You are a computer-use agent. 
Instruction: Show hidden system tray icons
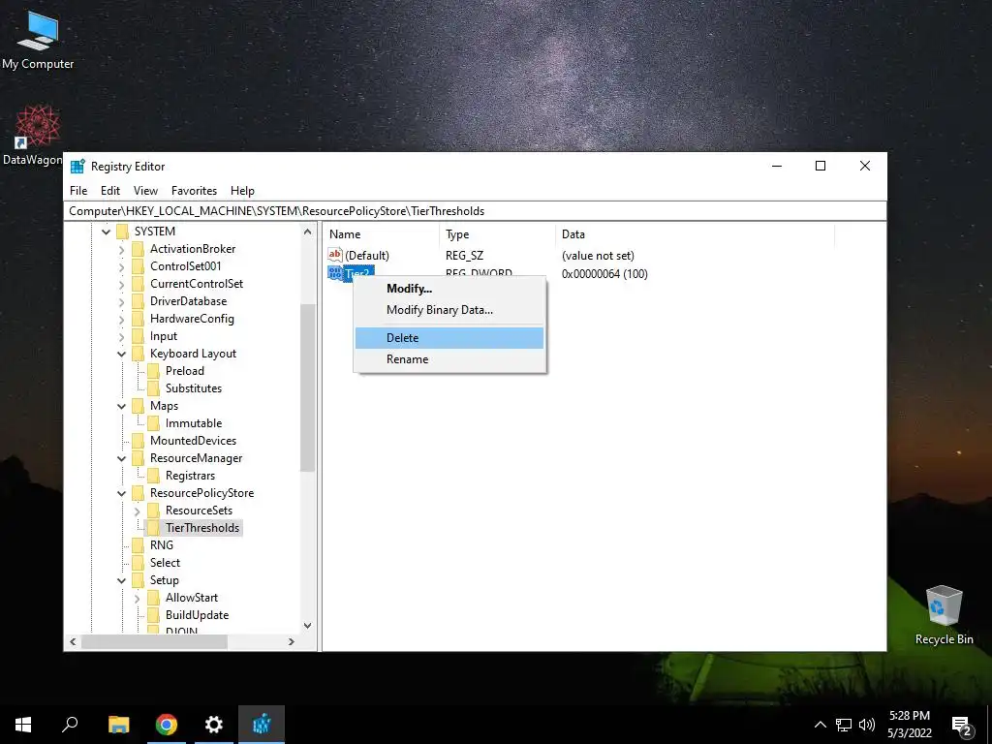tap(820, 725)
